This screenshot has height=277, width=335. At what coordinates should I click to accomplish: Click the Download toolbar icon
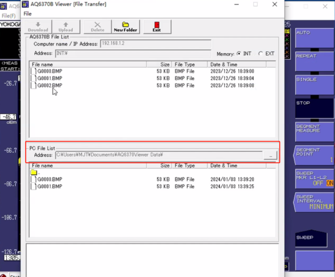38,27
